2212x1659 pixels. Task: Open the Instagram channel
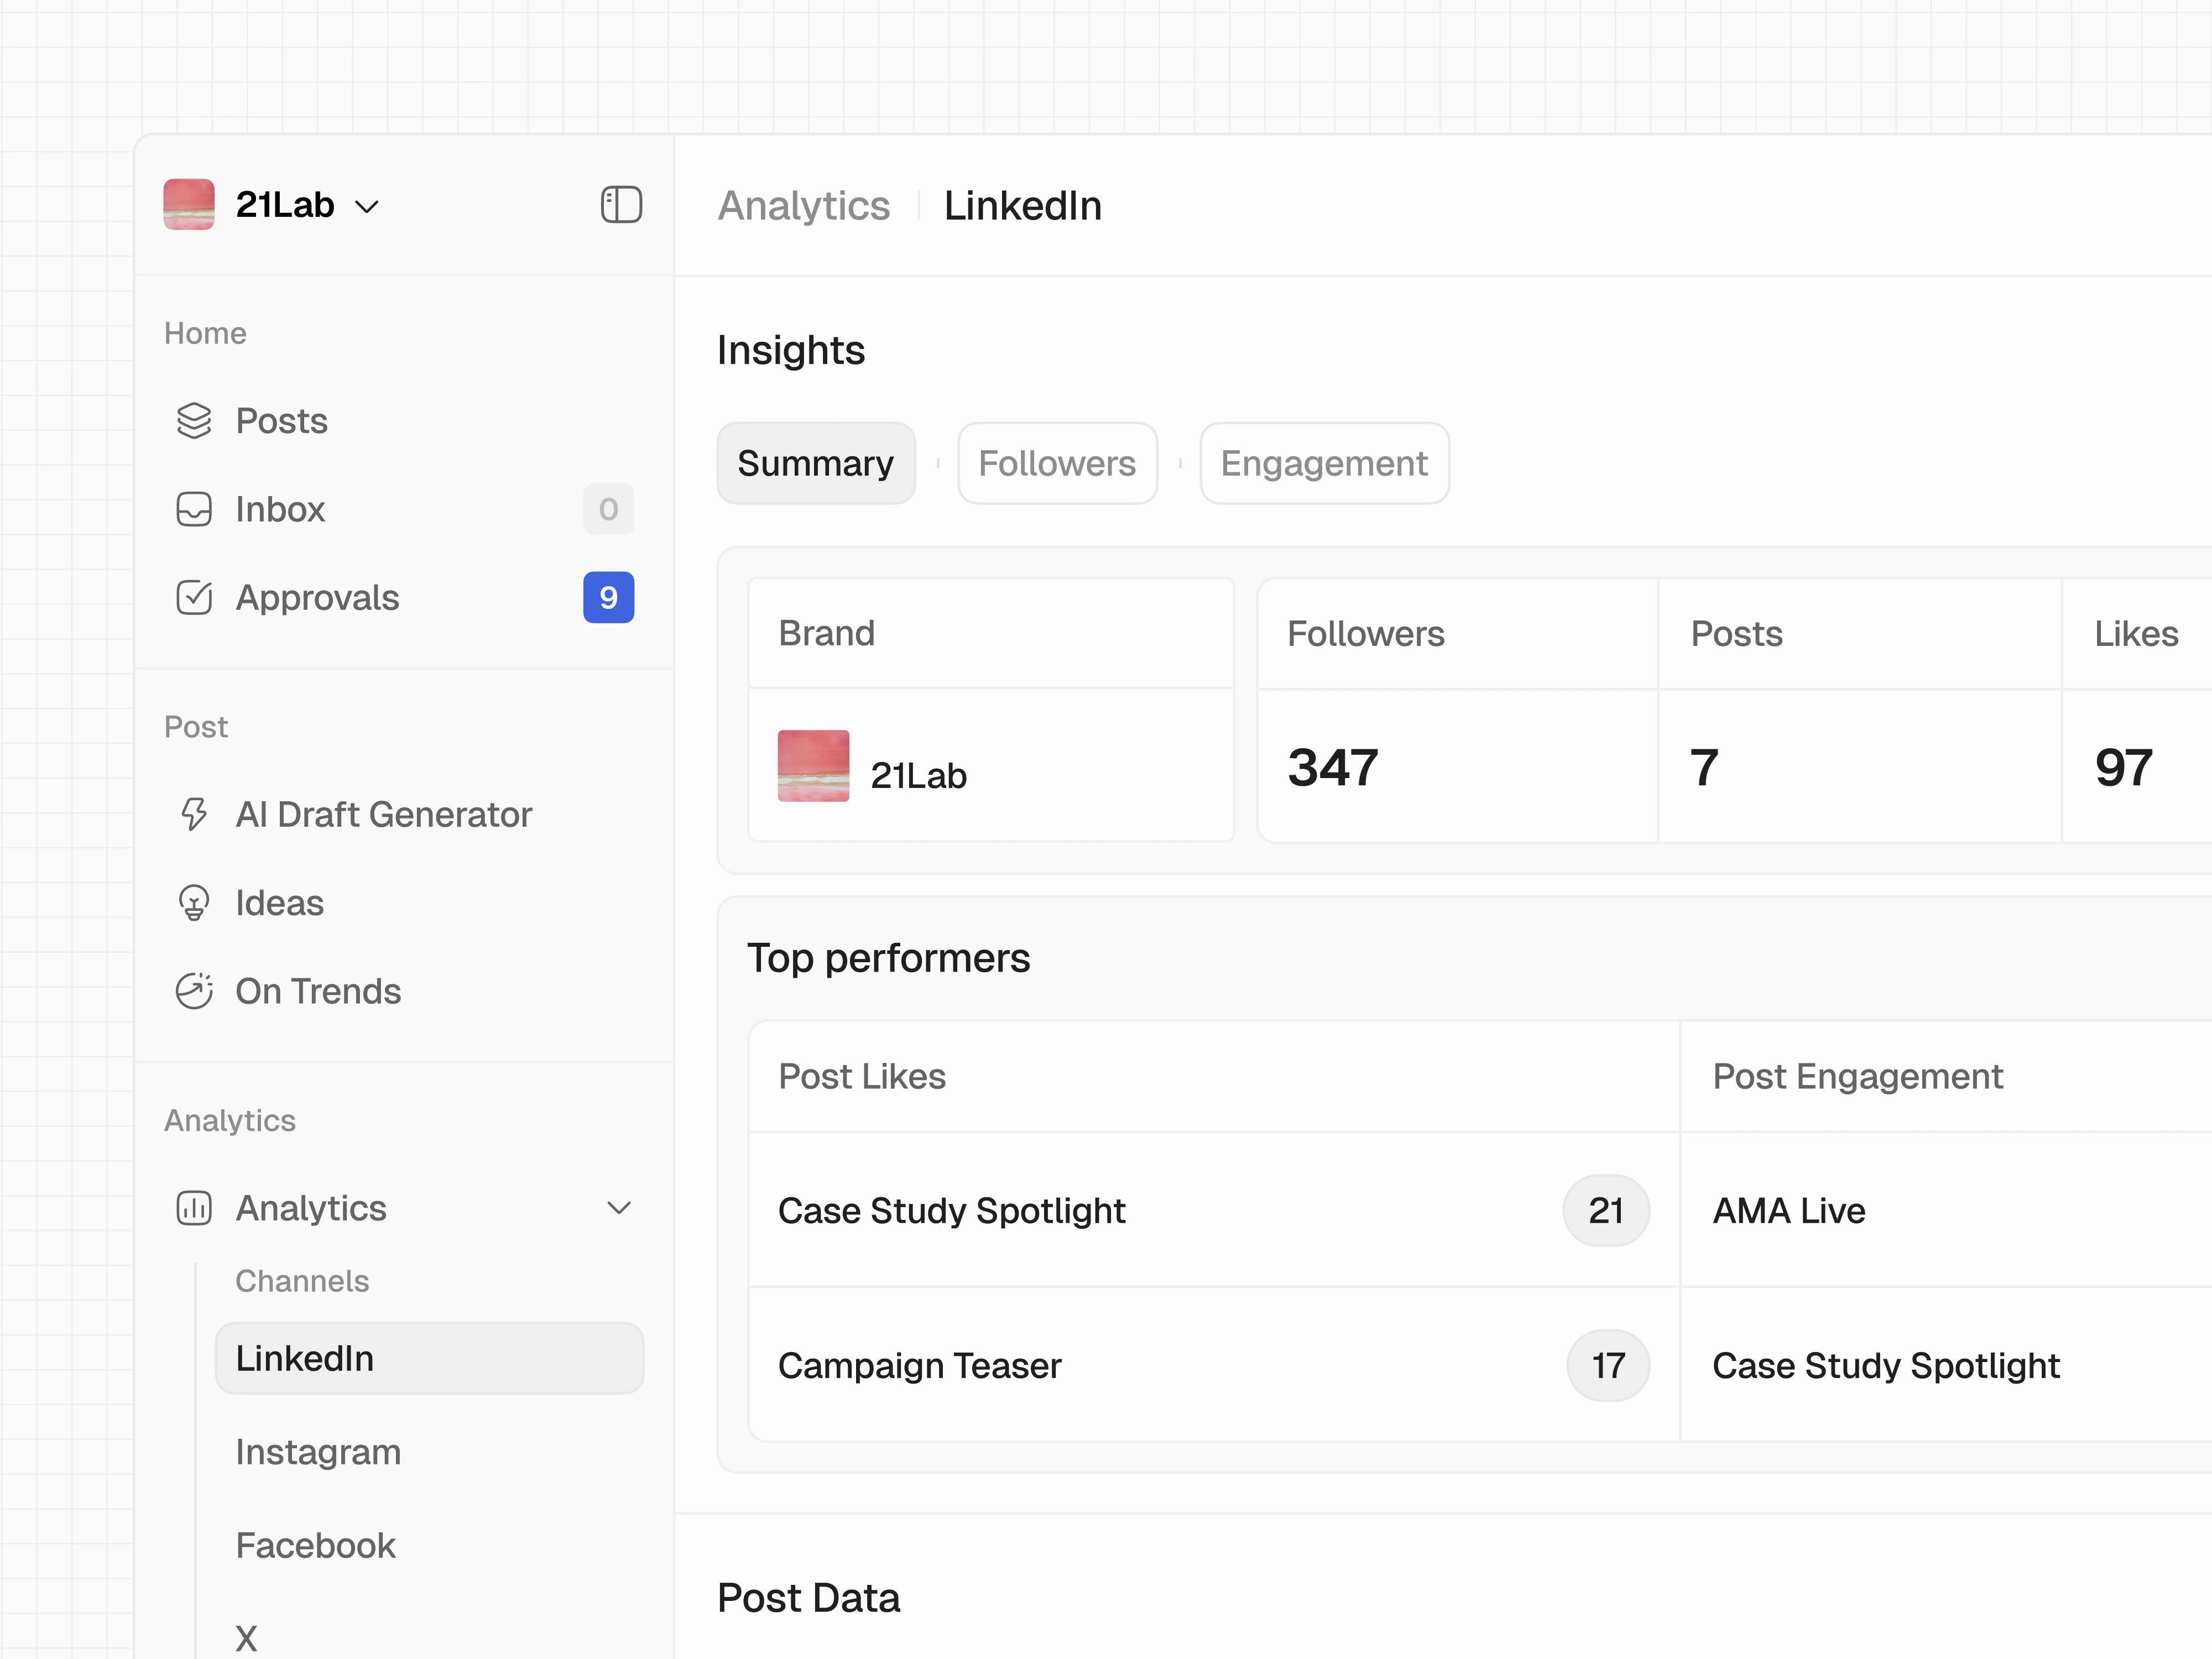coord(318,1451)
